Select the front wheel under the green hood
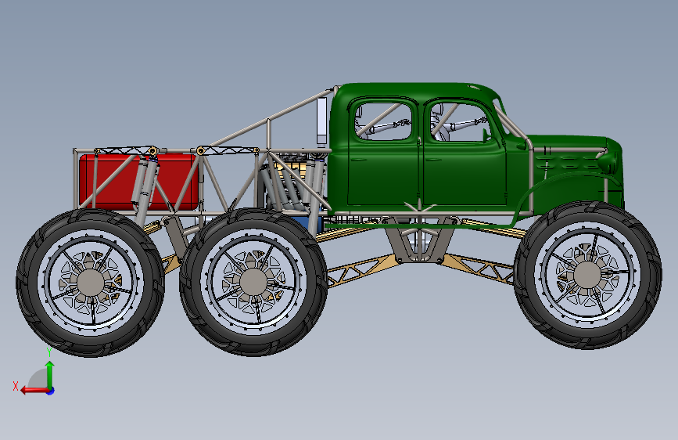Screen dimensions: 678x440 tap(587, 275)
